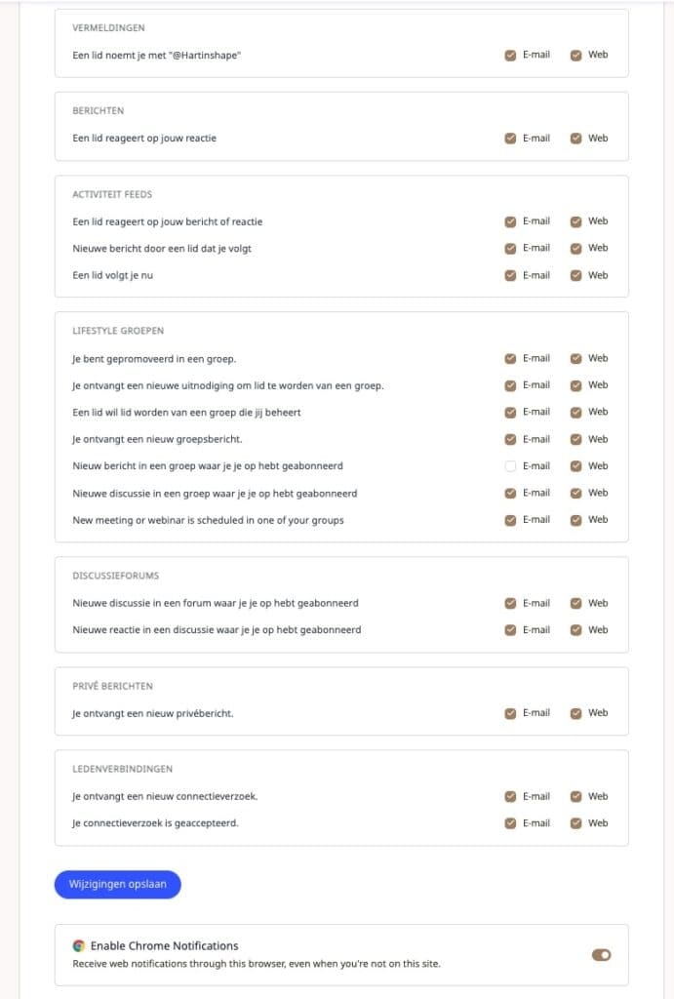Uncheck Web for nieuwe bericht door gevolgd lid
The height and width of the screenshot is (999, 674).
pos(575,248)
